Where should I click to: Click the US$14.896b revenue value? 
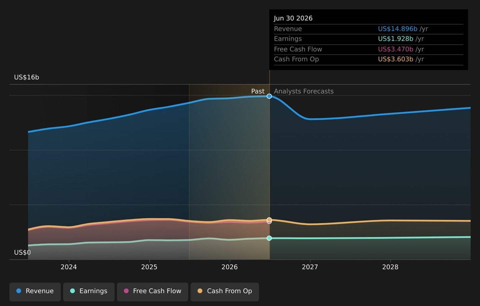[x=398, y=29]
